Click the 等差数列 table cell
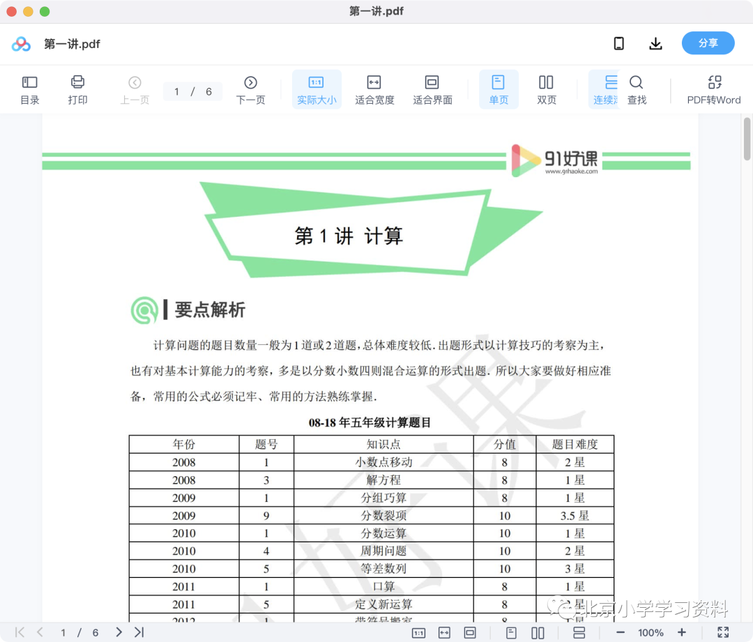 383,569
